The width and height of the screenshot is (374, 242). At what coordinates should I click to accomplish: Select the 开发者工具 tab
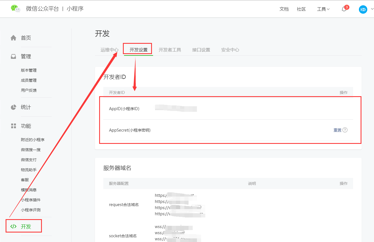pyautogui.click(x=170, y=50)
